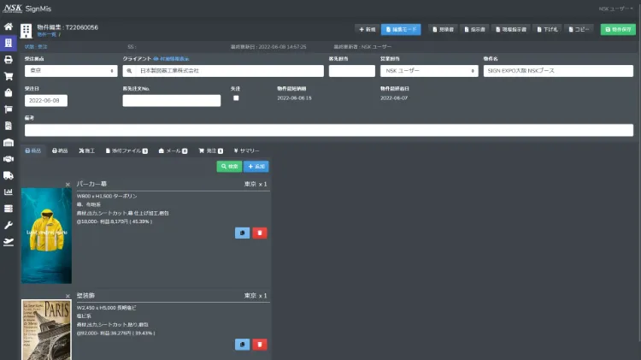Delete the パーカー幕 item with red trash button

260,233
